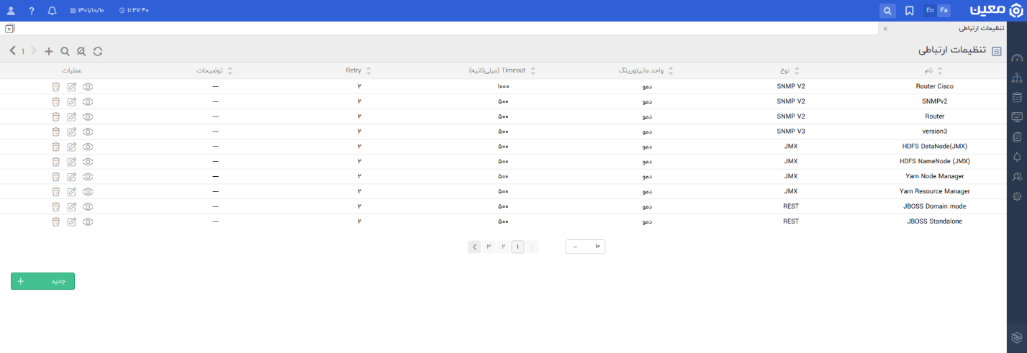View version3 row details

pyautogui.click(x=88, y=132)
